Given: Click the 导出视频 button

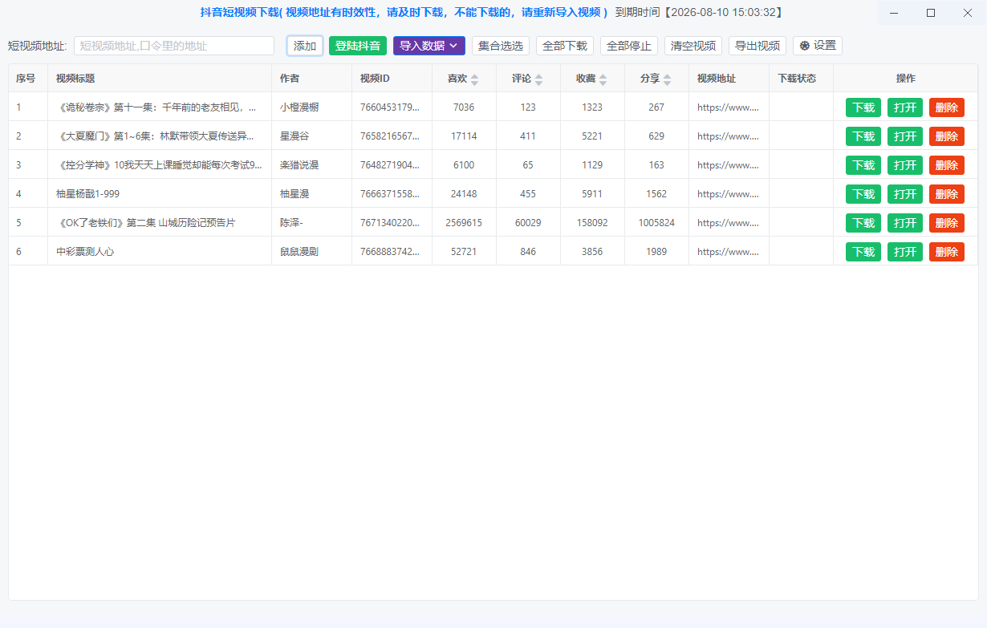Looking at the screenshot, I should click(x=758, y=46).
